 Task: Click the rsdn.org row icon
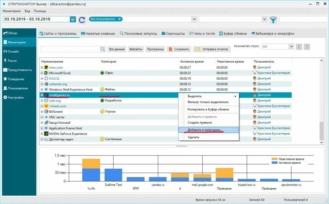(x=46, y=101)
